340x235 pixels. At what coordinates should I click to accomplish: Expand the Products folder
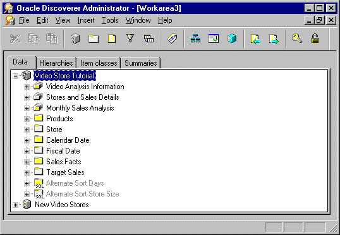(27, 119)
